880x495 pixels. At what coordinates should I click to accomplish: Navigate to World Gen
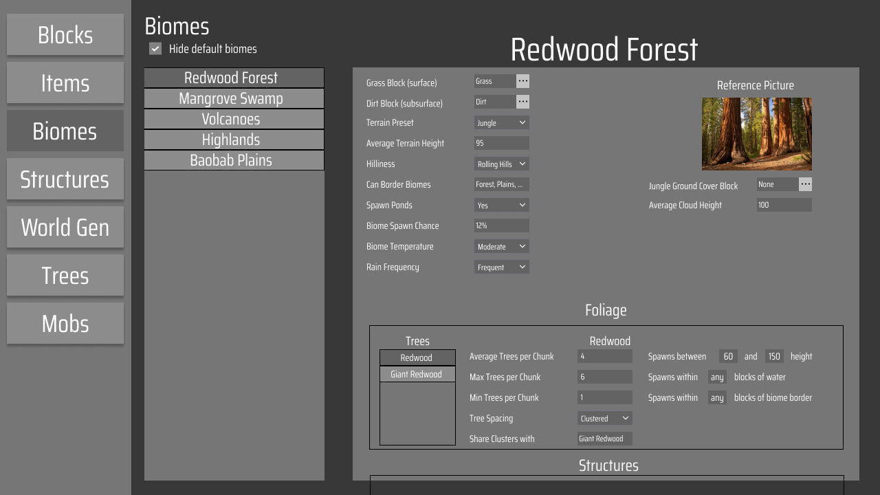coord(65,227)
